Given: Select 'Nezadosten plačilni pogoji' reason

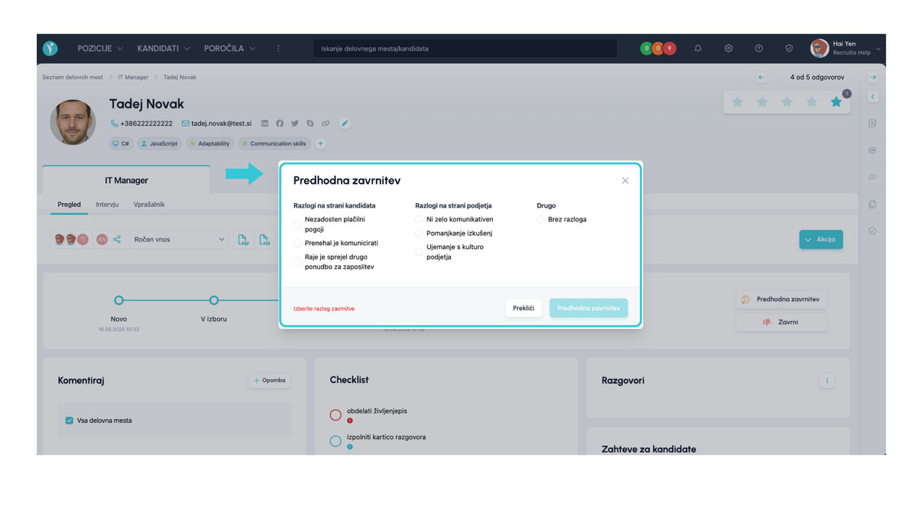Looking at the screenshot, I should coord(298,224).
